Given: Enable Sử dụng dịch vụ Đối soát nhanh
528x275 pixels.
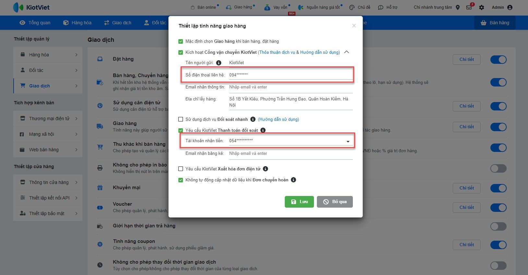Looking at the screenshot, I should [181, 119].
